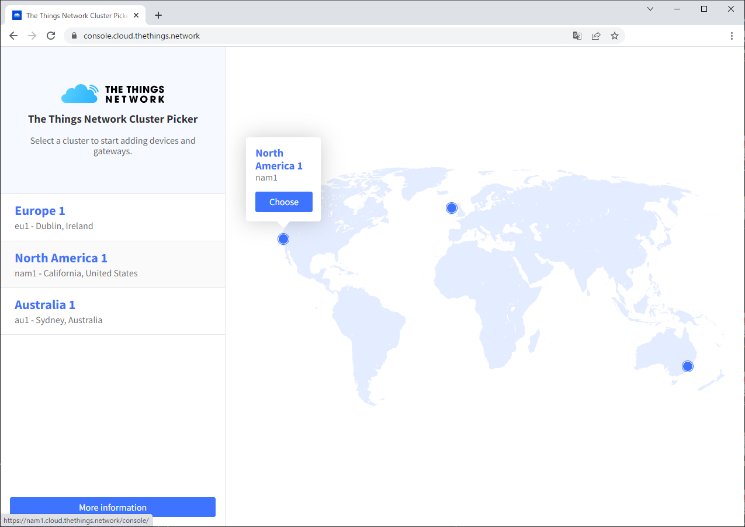Reload the page
Image resolution: width=745 pixels, height=527 pixels.
[51, 36]
